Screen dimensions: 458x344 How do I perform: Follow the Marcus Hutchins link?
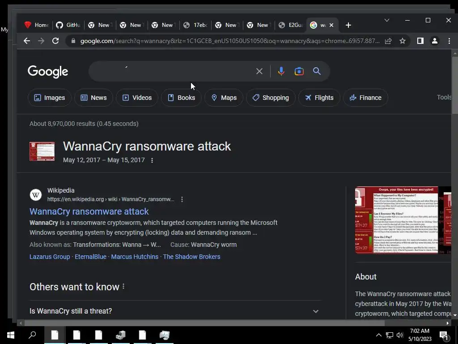(x=135, y=257)
